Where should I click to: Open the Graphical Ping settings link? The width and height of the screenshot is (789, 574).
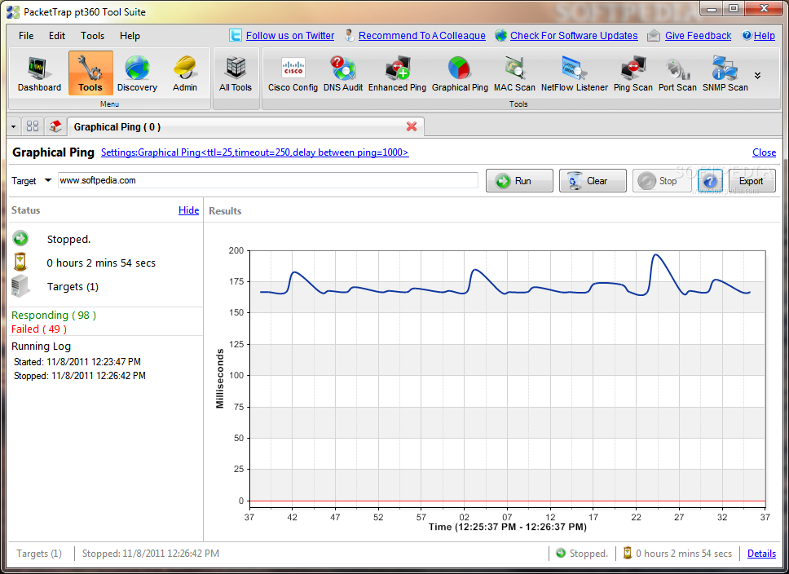coord(254,152)
